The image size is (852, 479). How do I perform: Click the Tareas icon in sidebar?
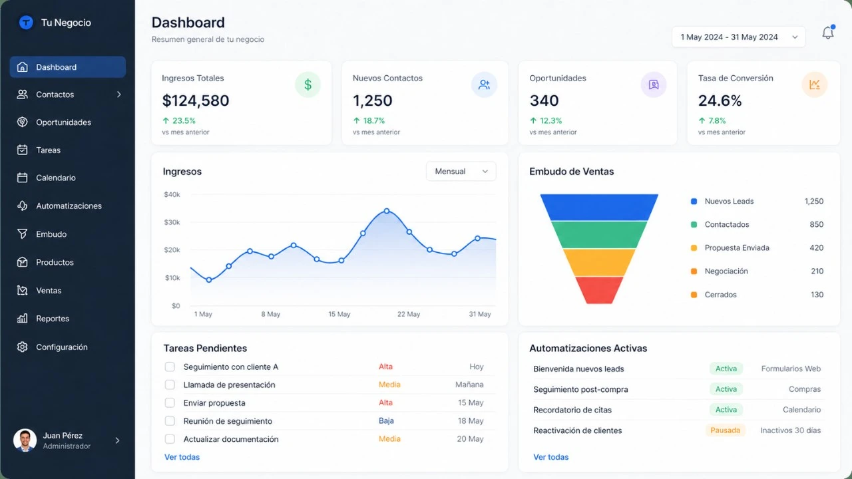pyautogui.click(x=21, y=150)
